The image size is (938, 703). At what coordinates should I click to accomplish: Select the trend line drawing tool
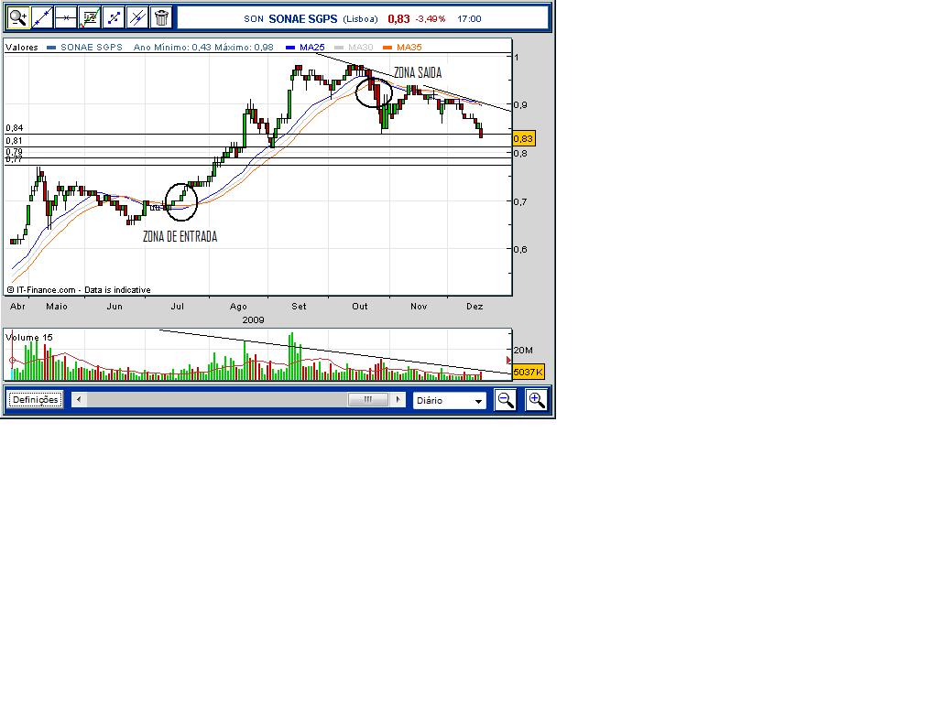(x=42, y=18)
